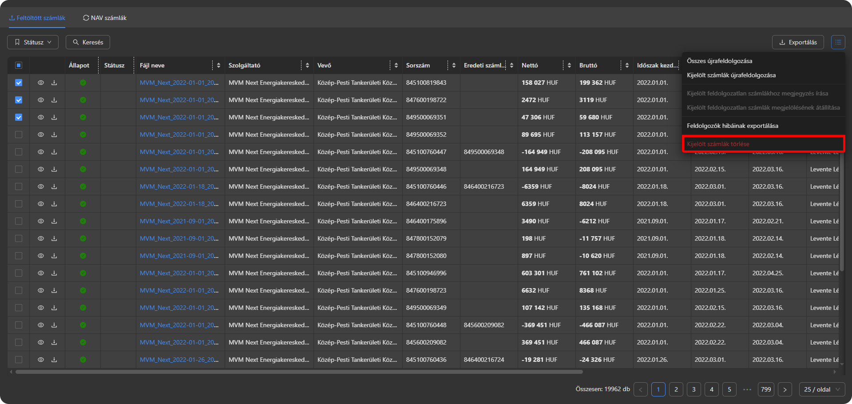Sort by the Sorszám column arrows

(454, 65)
